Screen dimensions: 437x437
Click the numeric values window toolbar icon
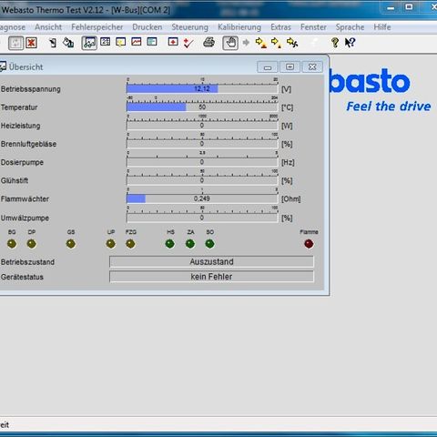(x=106, y=42)
